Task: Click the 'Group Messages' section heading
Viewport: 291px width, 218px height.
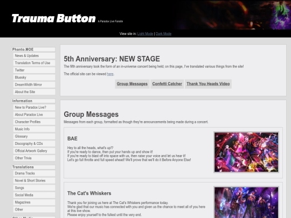Action: coord(91,114)
